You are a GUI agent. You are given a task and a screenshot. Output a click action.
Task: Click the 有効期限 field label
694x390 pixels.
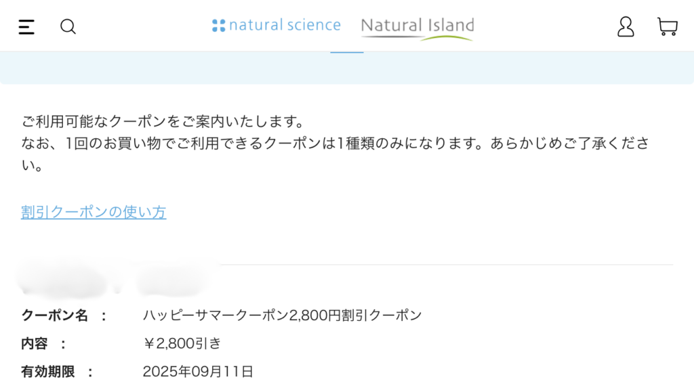[48, 372]
